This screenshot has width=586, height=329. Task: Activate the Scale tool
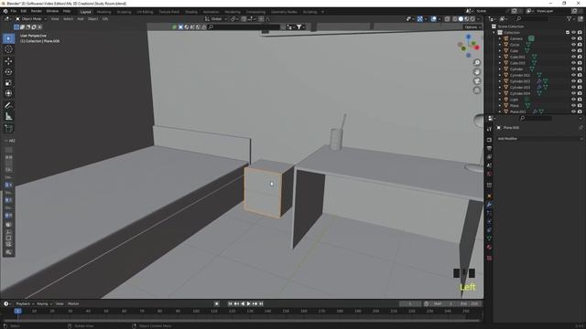coord(8,82)
